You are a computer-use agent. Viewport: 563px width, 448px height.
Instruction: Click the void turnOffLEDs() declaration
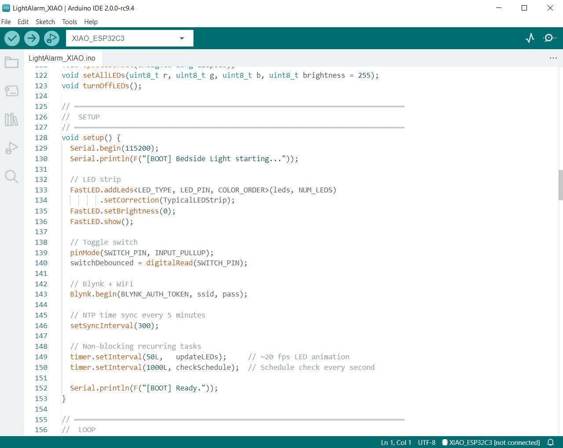pos(102,86)
